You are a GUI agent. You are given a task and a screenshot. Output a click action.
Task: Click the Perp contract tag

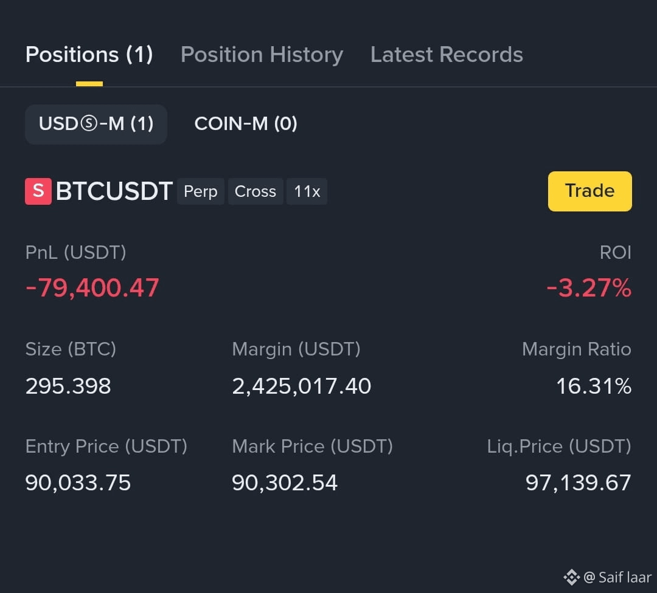click(x=201, y=191)
